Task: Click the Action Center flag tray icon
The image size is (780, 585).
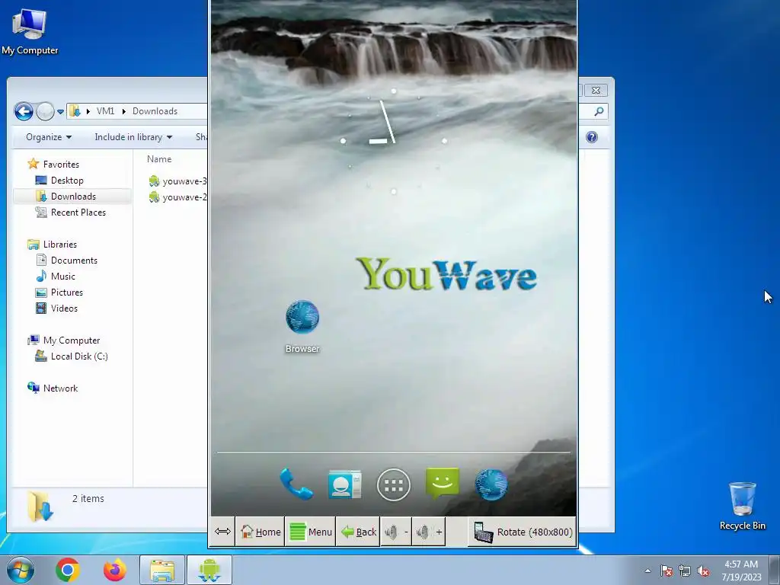Action: click(x=667, y=571)
